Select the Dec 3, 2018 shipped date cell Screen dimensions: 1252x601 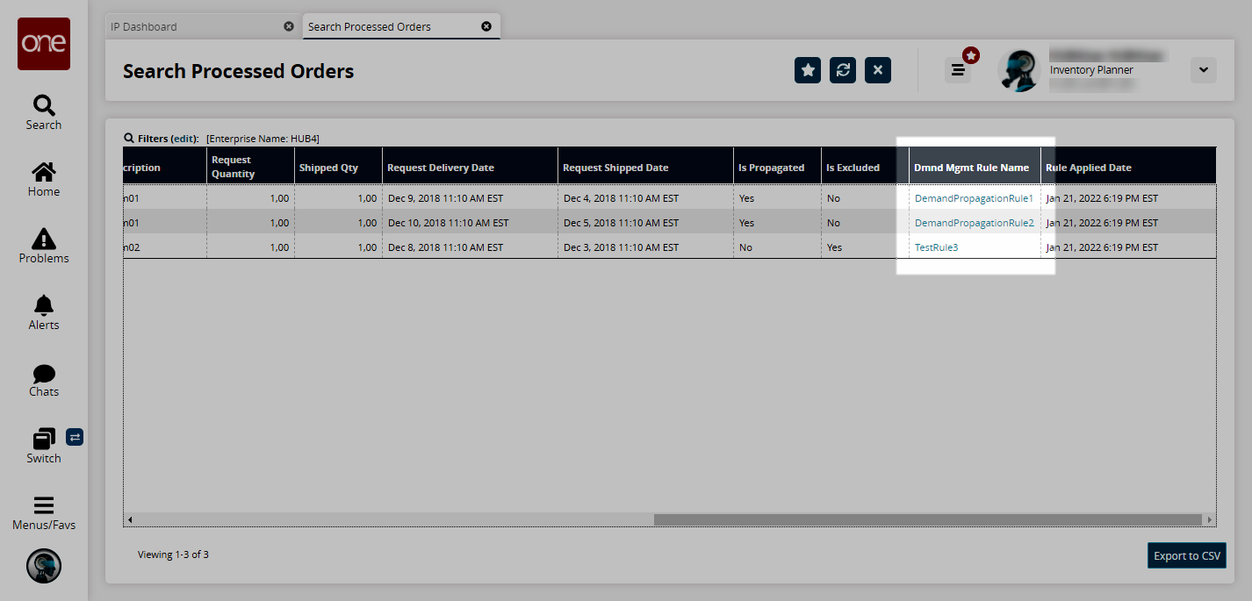645,247
